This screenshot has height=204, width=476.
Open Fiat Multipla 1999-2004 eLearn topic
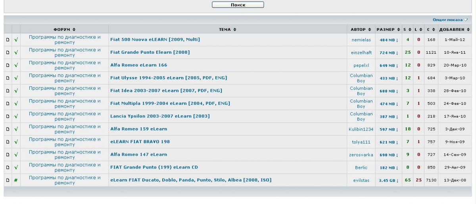(x=170, y=104)
